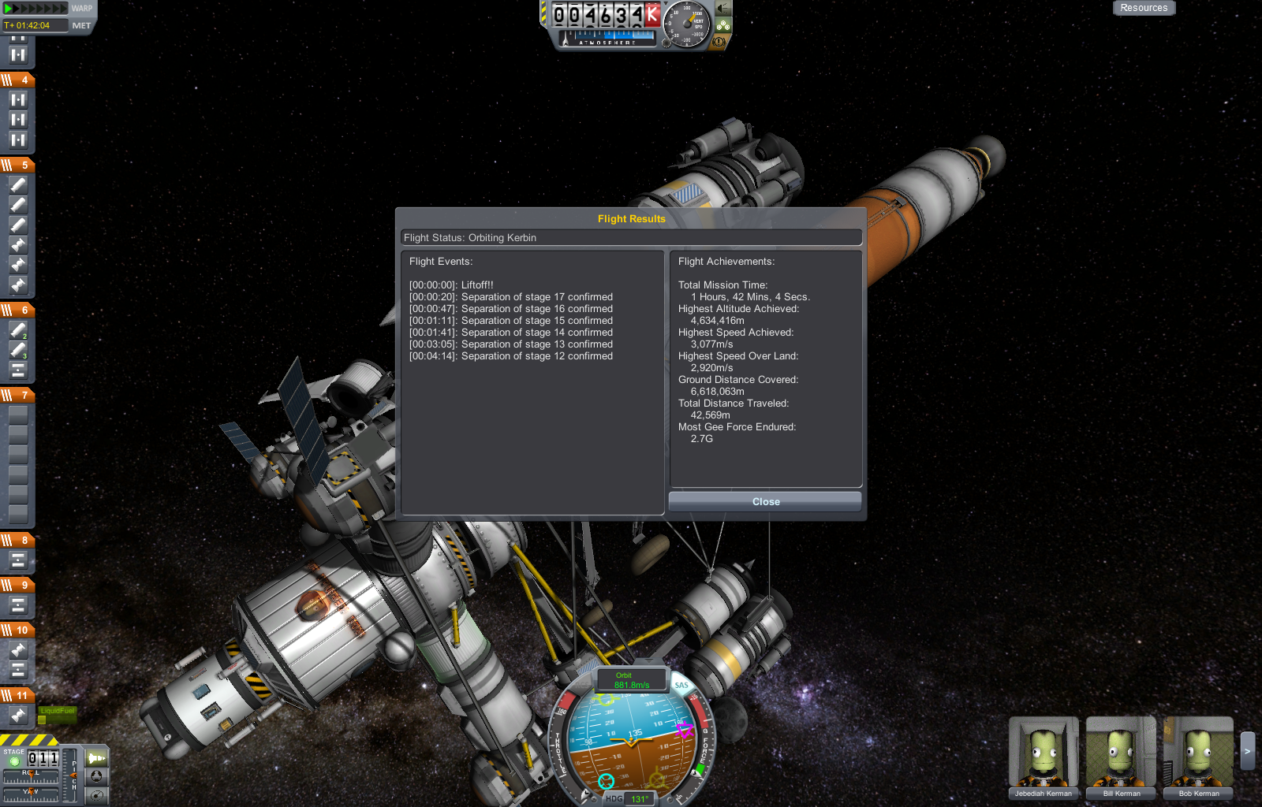Viewport: 1262px width, 807px height.
Task: Select the engine icon in stage 11
Action: point(18,716)
